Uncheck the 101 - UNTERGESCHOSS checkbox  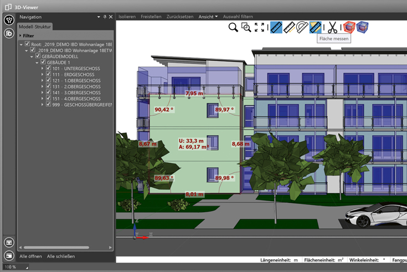[x=49, y=69]
